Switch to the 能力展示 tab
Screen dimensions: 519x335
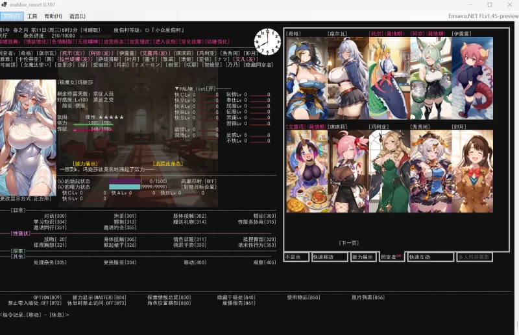point(363,257)
